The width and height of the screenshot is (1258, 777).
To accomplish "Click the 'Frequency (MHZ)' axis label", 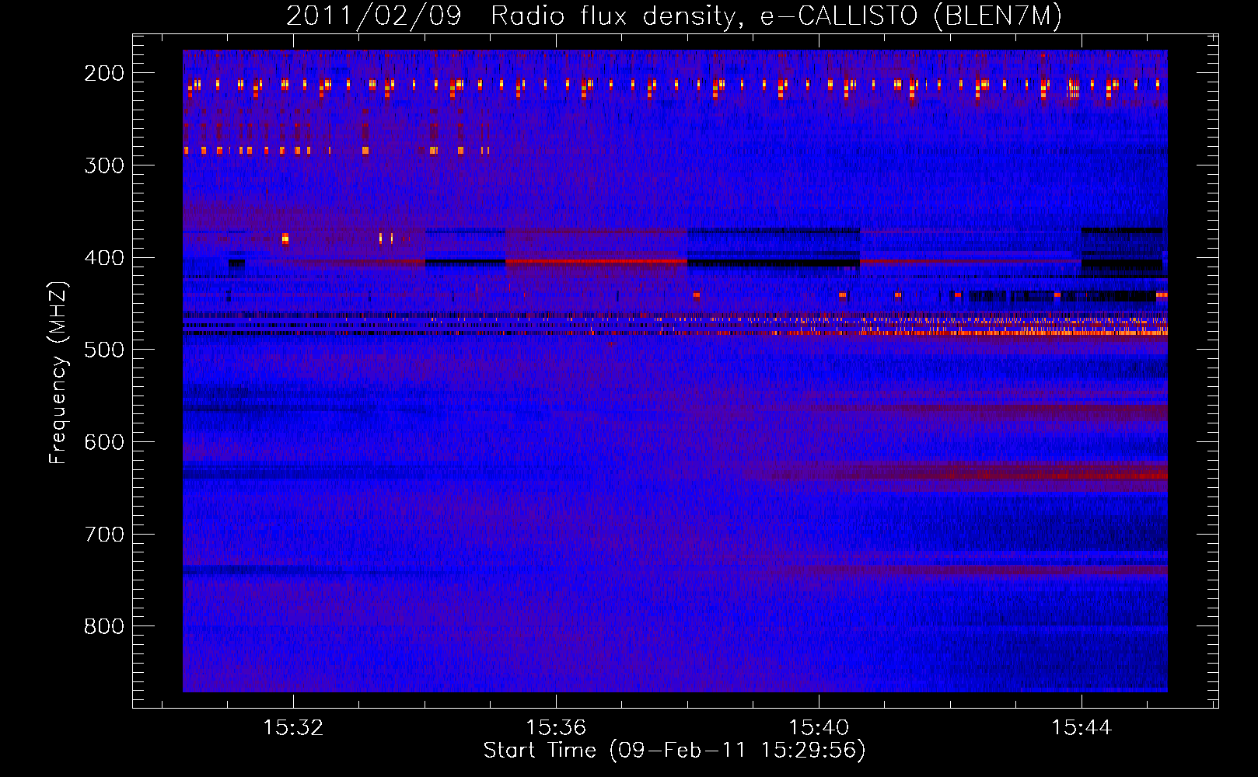I will 58,372.
